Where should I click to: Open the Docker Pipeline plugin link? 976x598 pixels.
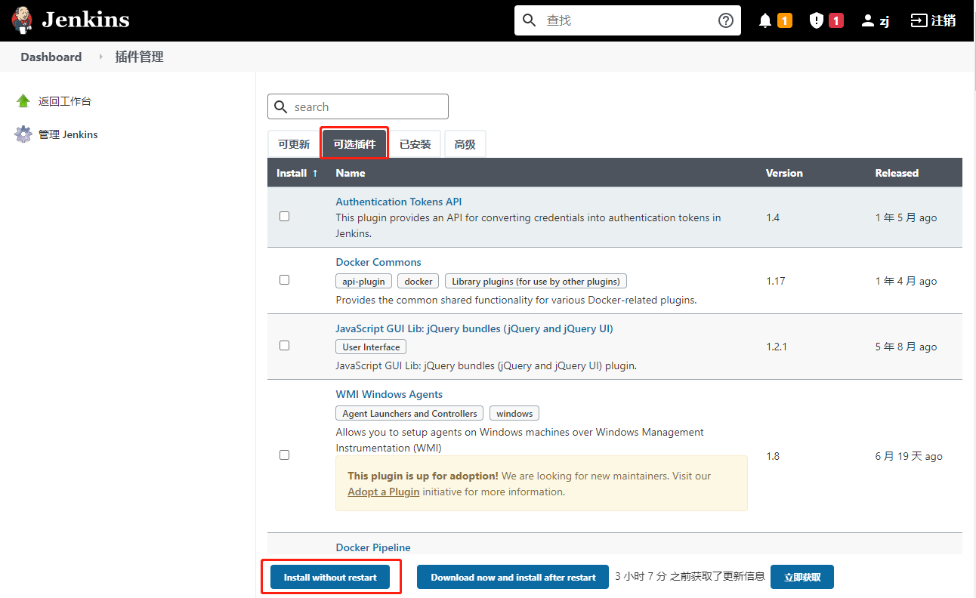(x=373, y=547)
